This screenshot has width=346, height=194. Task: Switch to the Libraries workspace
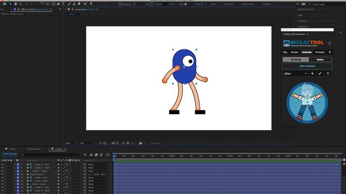[x=267, y=4]
